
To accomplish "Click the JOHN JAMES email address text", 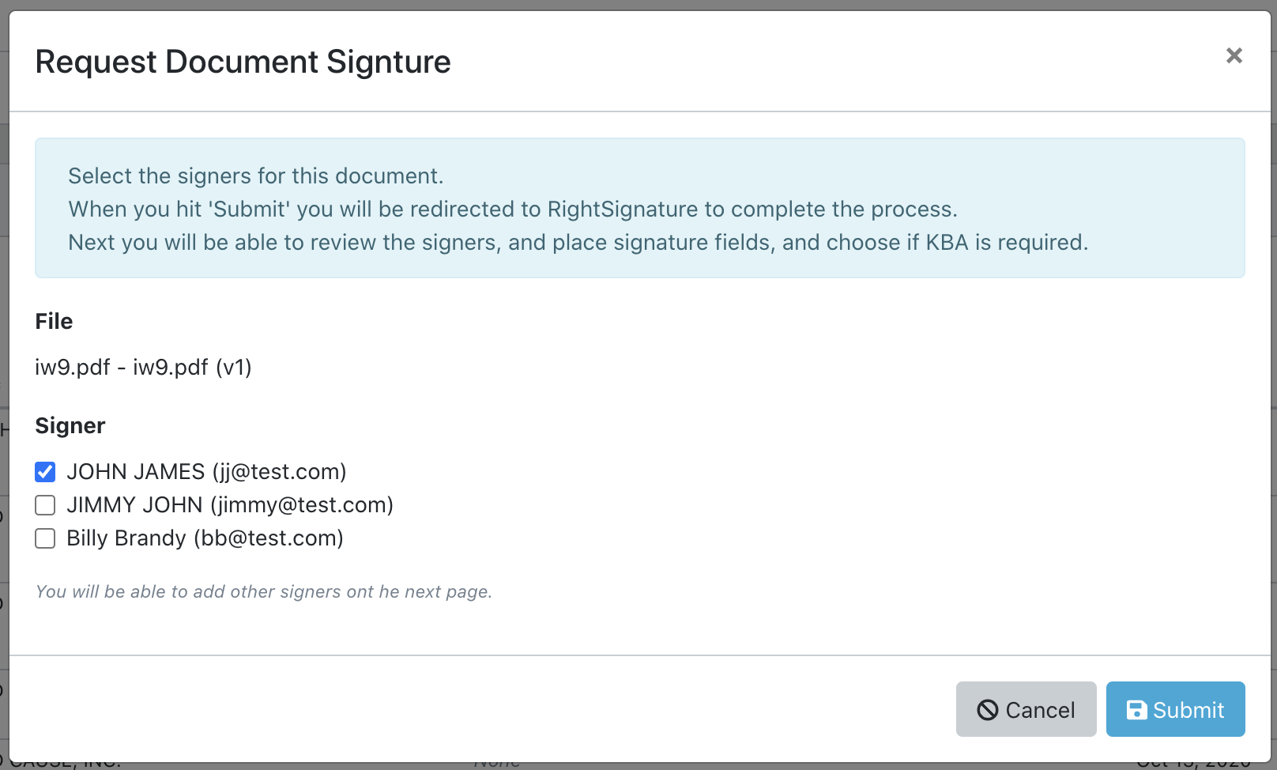I will coord(278,471).
